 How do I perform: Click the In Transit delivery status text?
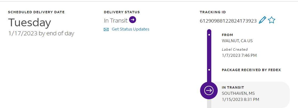pos(116,20)
